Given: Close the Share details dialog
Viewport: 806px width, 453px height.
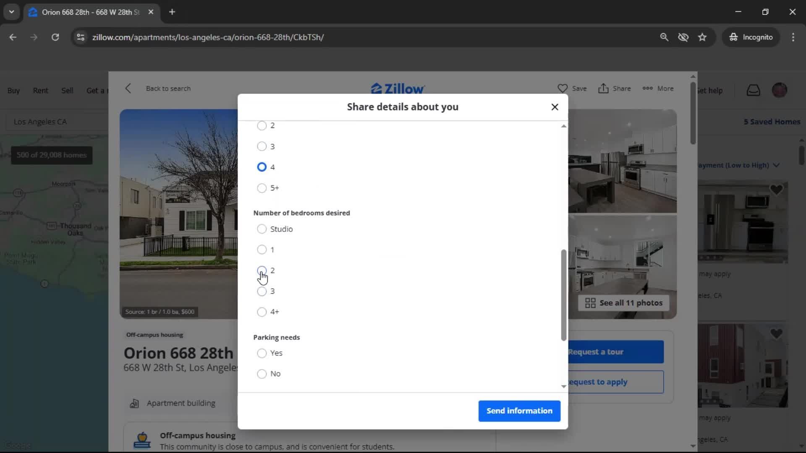Looking at the screenshot, I should coord(555,107).
